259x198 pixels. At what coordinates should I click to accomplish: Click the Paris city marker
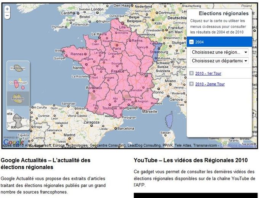[x=117, y=45]
